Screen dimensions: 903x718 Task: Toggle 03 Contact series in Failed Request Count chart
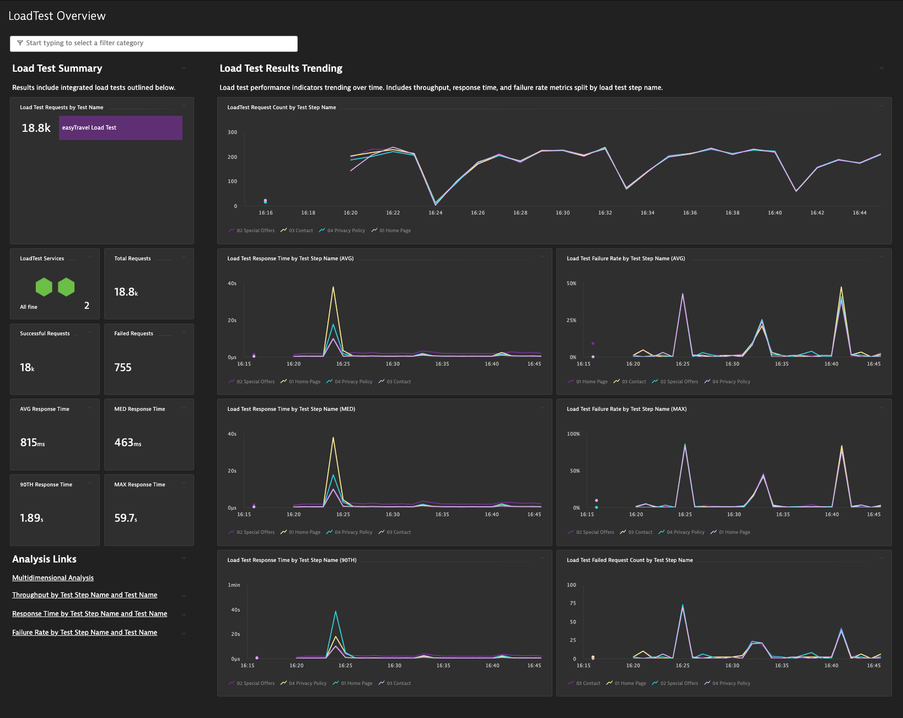pyautogui.click(x=584, y=683)
